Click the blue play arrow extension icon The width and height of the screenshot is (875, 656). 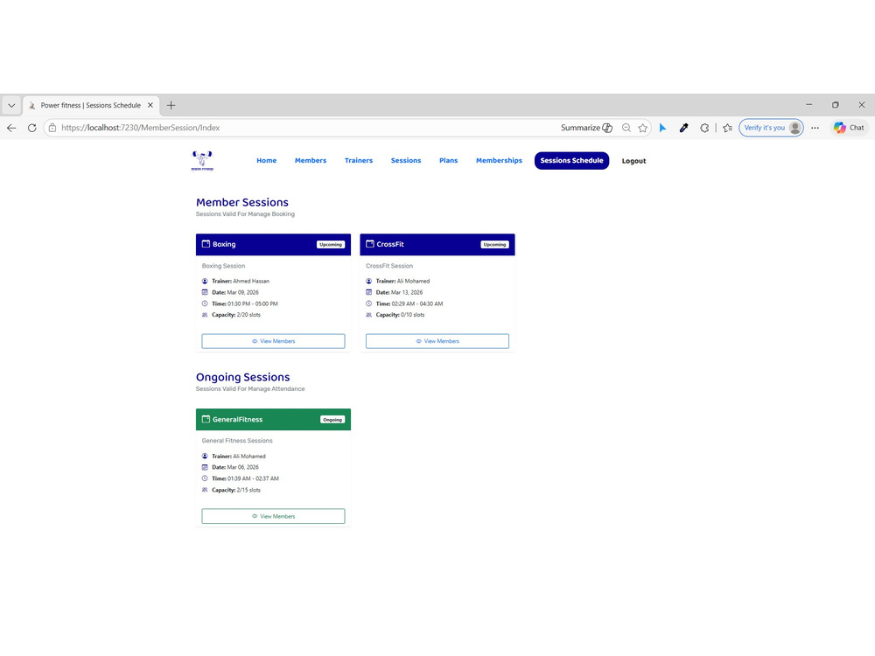(663, 128)
